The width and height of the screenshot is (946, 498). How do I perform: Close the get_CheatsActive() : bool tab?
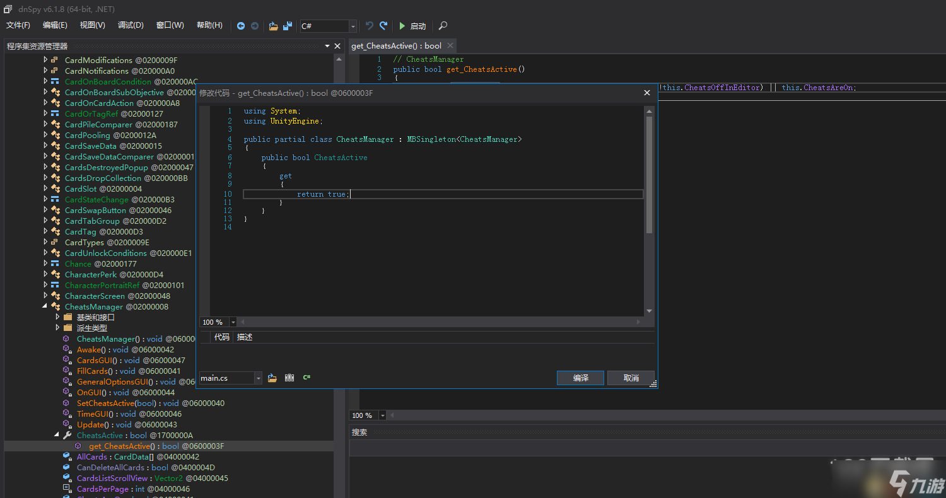tap(450, 45)
